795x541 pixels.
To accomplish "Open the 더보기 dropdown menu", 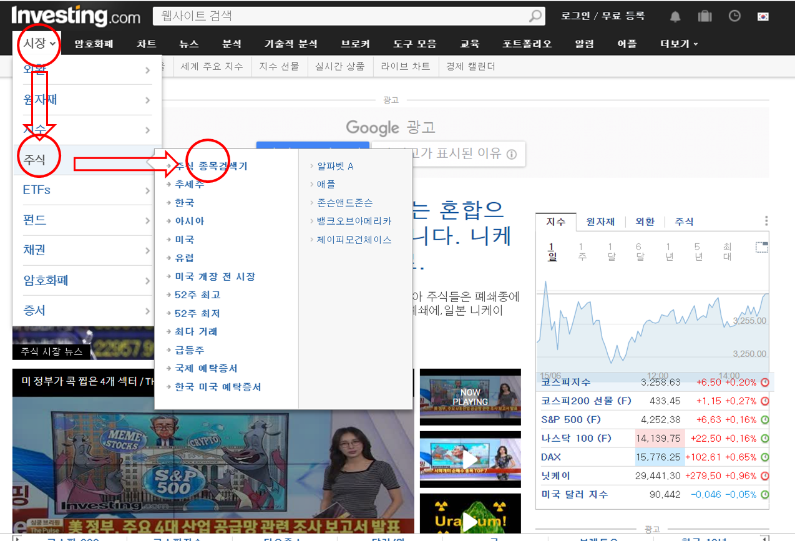I will click(679, 44).
